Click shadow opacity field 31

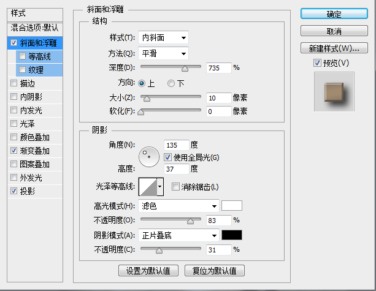click(x=219, y=250)
